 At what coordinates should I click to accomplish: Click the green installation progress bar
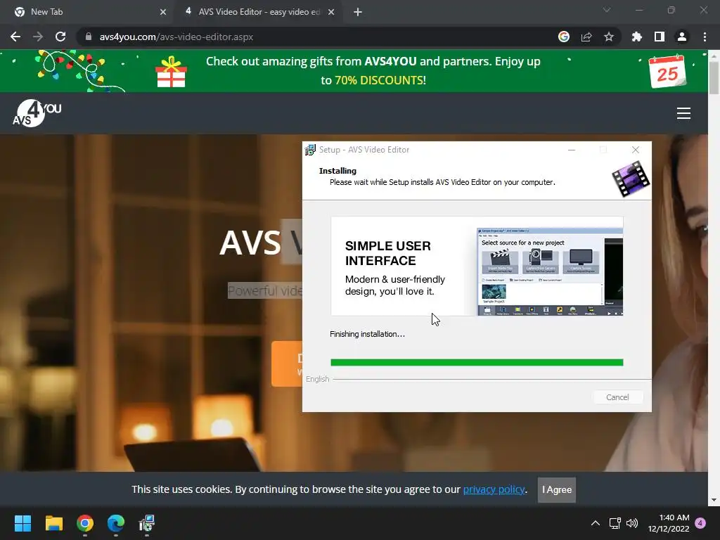[x=477, y=363]
